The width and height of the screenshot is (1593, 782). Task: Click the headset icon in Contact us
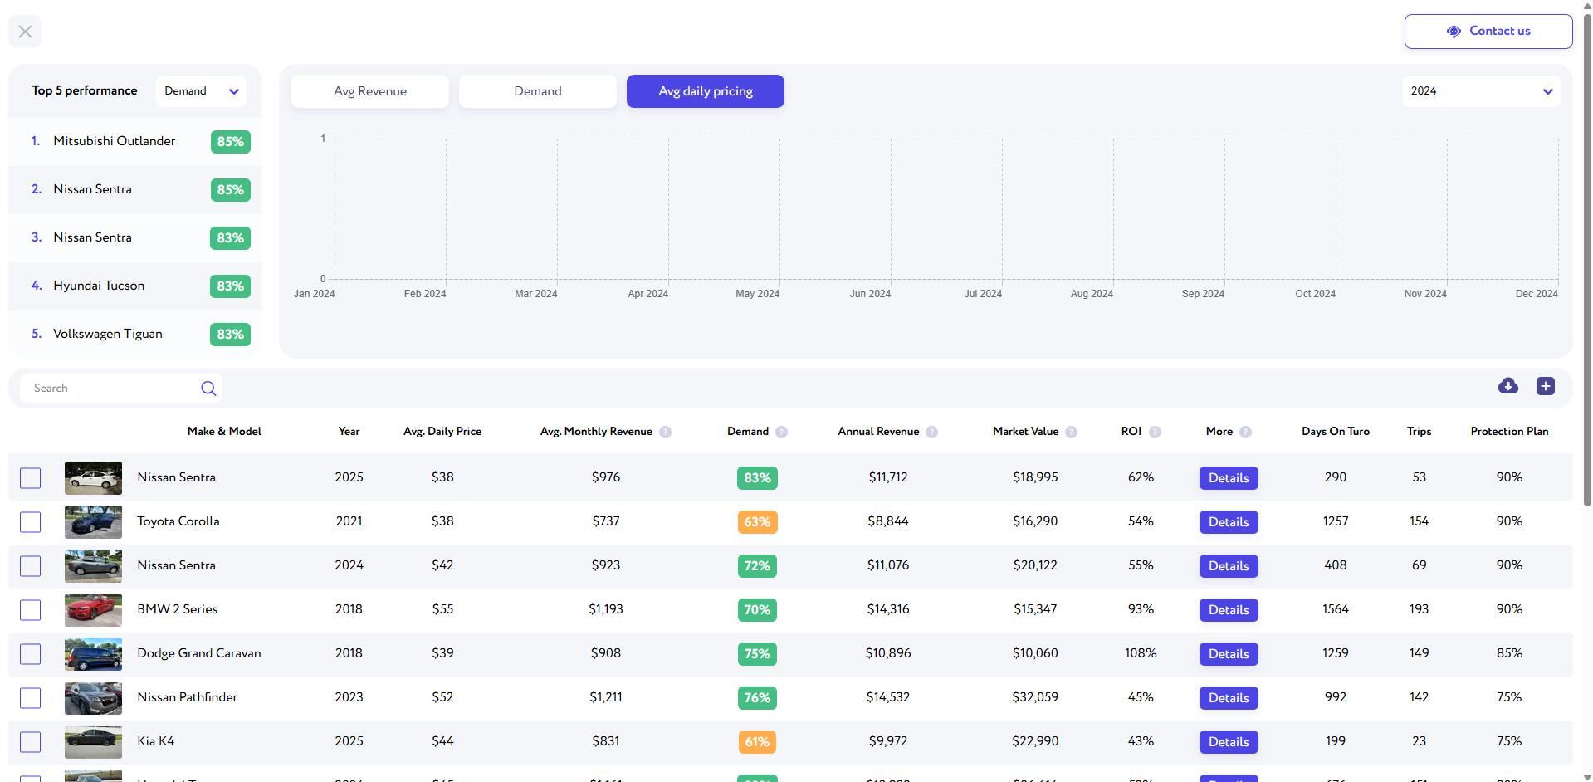click(x=1454, y=32)
